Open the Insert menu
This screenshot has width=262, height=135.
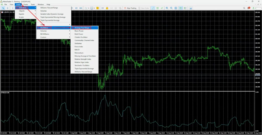click(x=18, y=5)
